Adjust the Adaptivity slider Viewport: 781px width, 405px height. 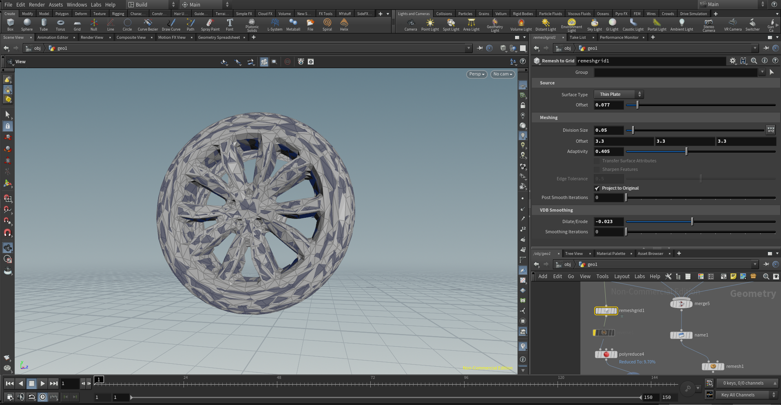(x=701, y=152)
